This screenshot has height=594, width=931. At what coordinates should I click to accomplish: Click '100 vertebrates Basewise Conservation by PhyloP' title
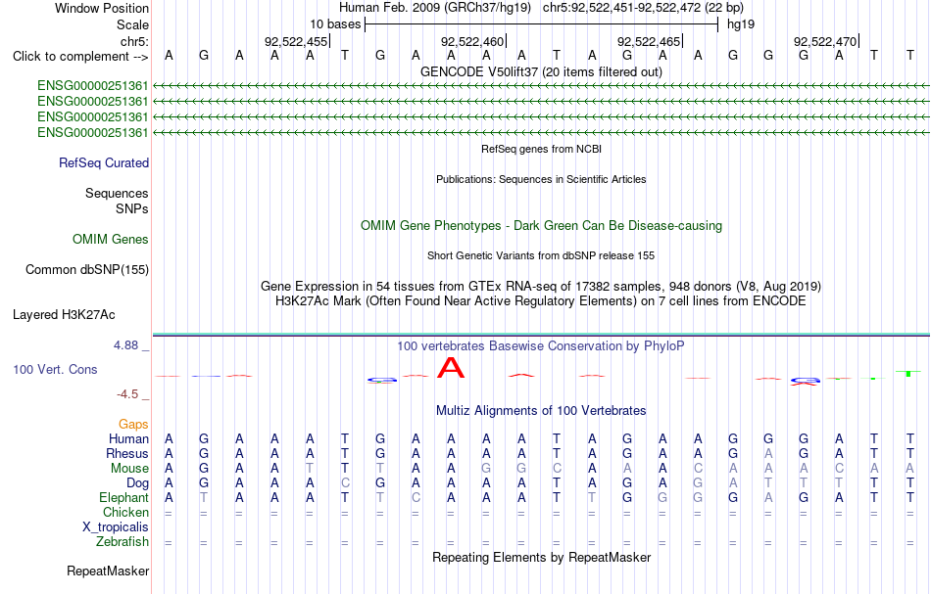tap(541, 345)
